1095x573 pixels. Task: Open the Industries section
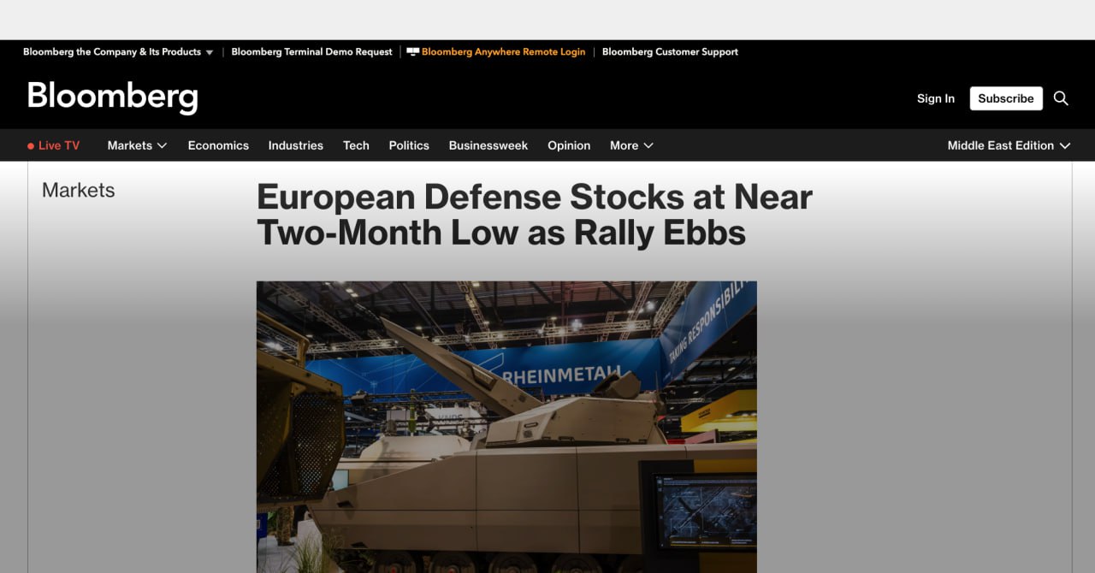pos(296,145)
